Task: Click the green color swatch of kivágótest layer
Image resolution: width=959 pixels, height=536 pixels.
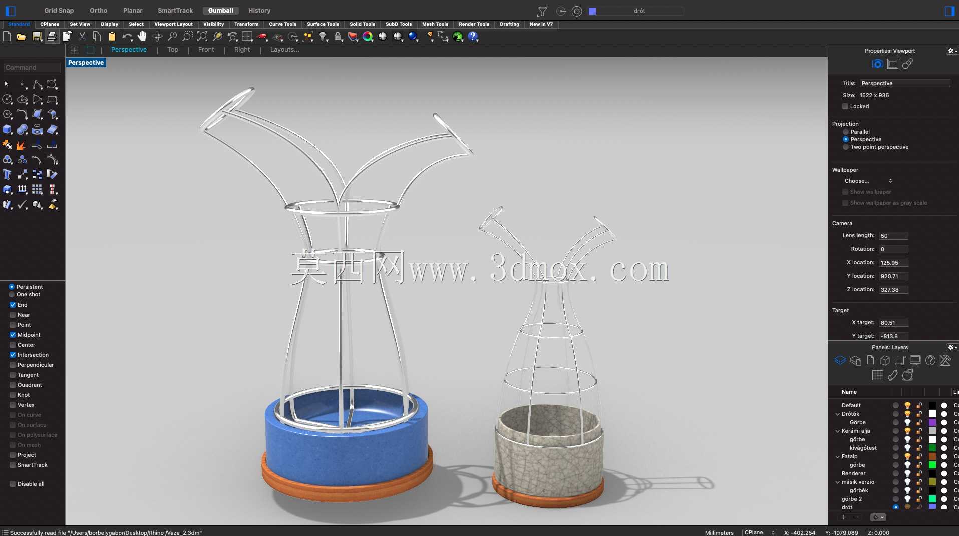Action: tap(932, 448)
